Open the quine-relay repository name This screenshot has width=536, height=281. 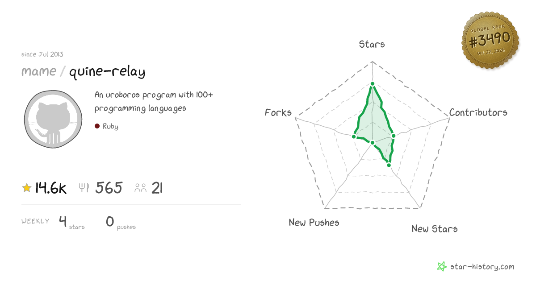pyautogui.click(x=107, y=71)
